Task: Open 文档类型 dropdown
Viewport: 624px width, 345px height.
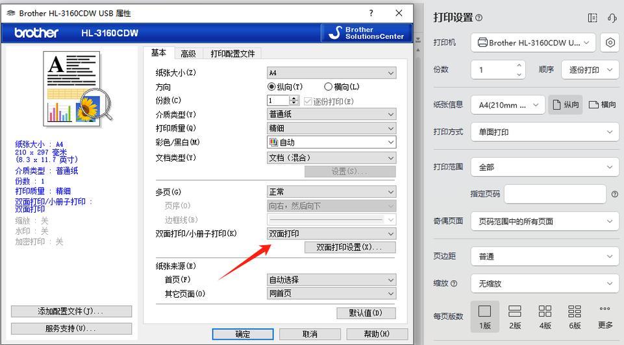Action: tap(332, 158)
